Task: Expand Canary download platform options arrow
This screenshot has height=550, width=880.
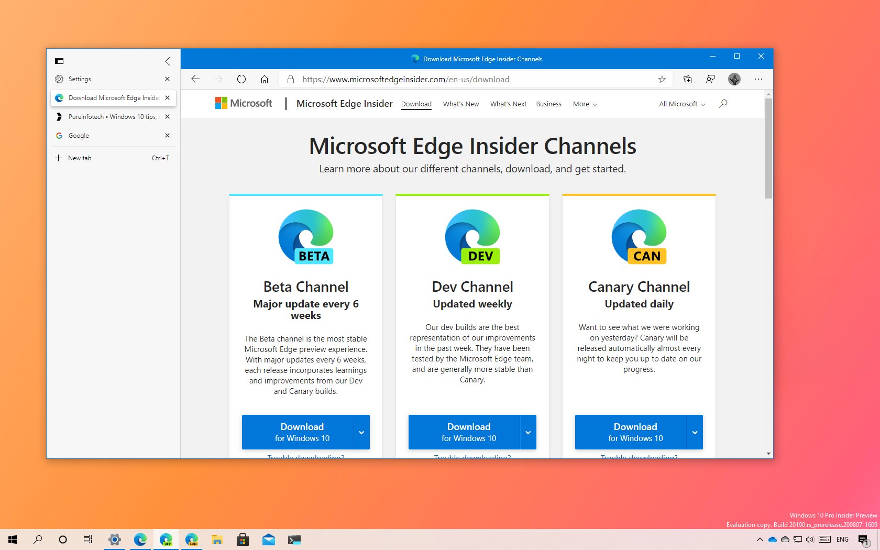Action: point(695,432)
